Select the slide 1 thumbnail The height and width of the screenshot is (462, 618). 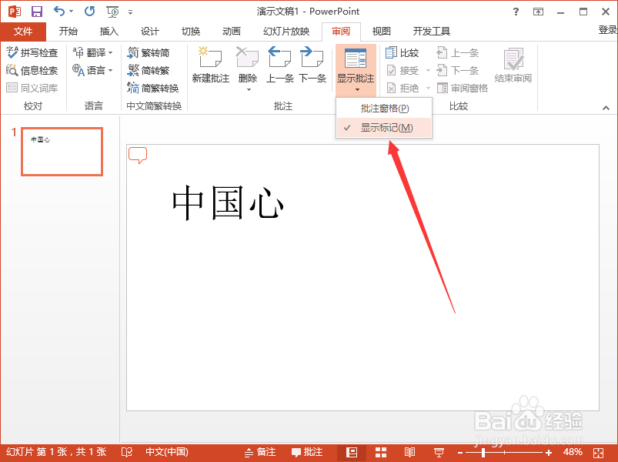[62, 152]
